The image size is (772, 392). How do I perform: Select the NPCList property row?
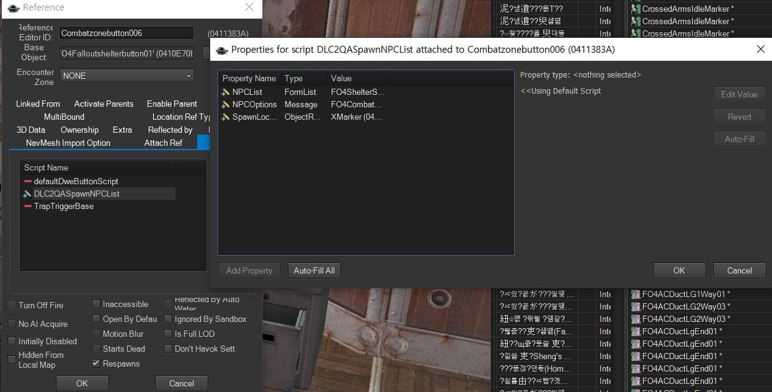tap(304, 92)
